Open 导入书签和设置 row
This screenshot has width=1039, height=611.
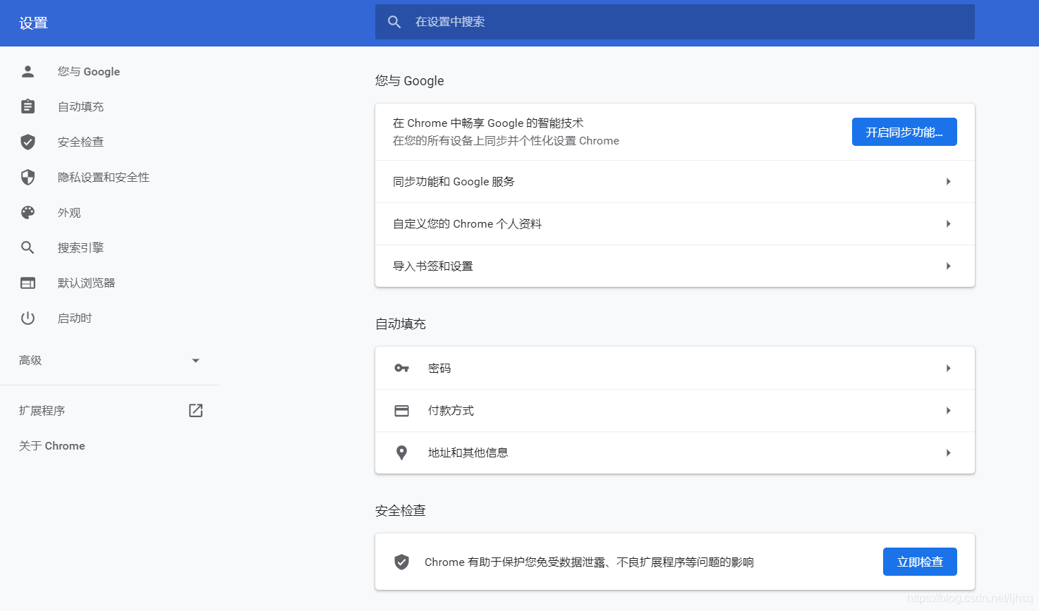[675, 266]
